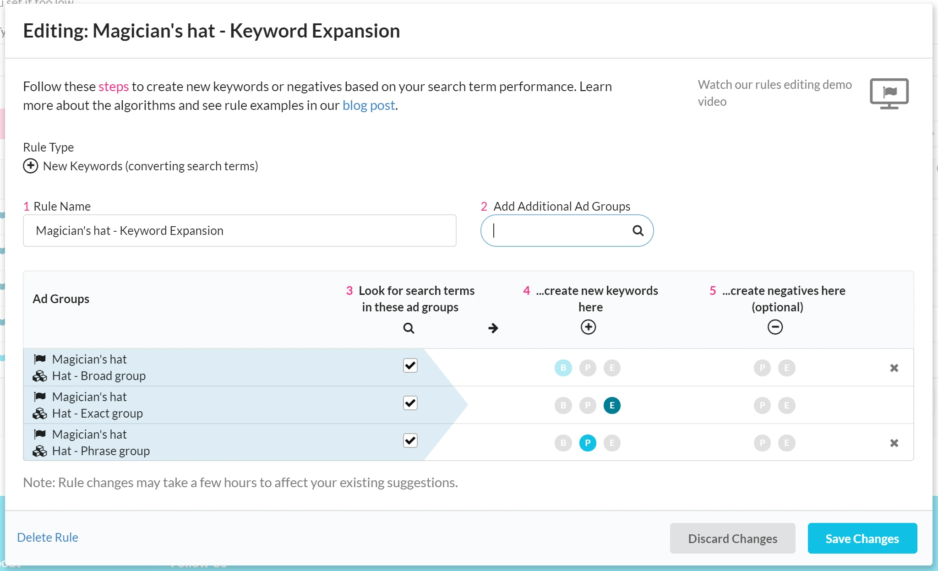The height and width of the screenshot is (571, 938).
Task: Click the minus icon under create negatives
Action: point(775,327)
